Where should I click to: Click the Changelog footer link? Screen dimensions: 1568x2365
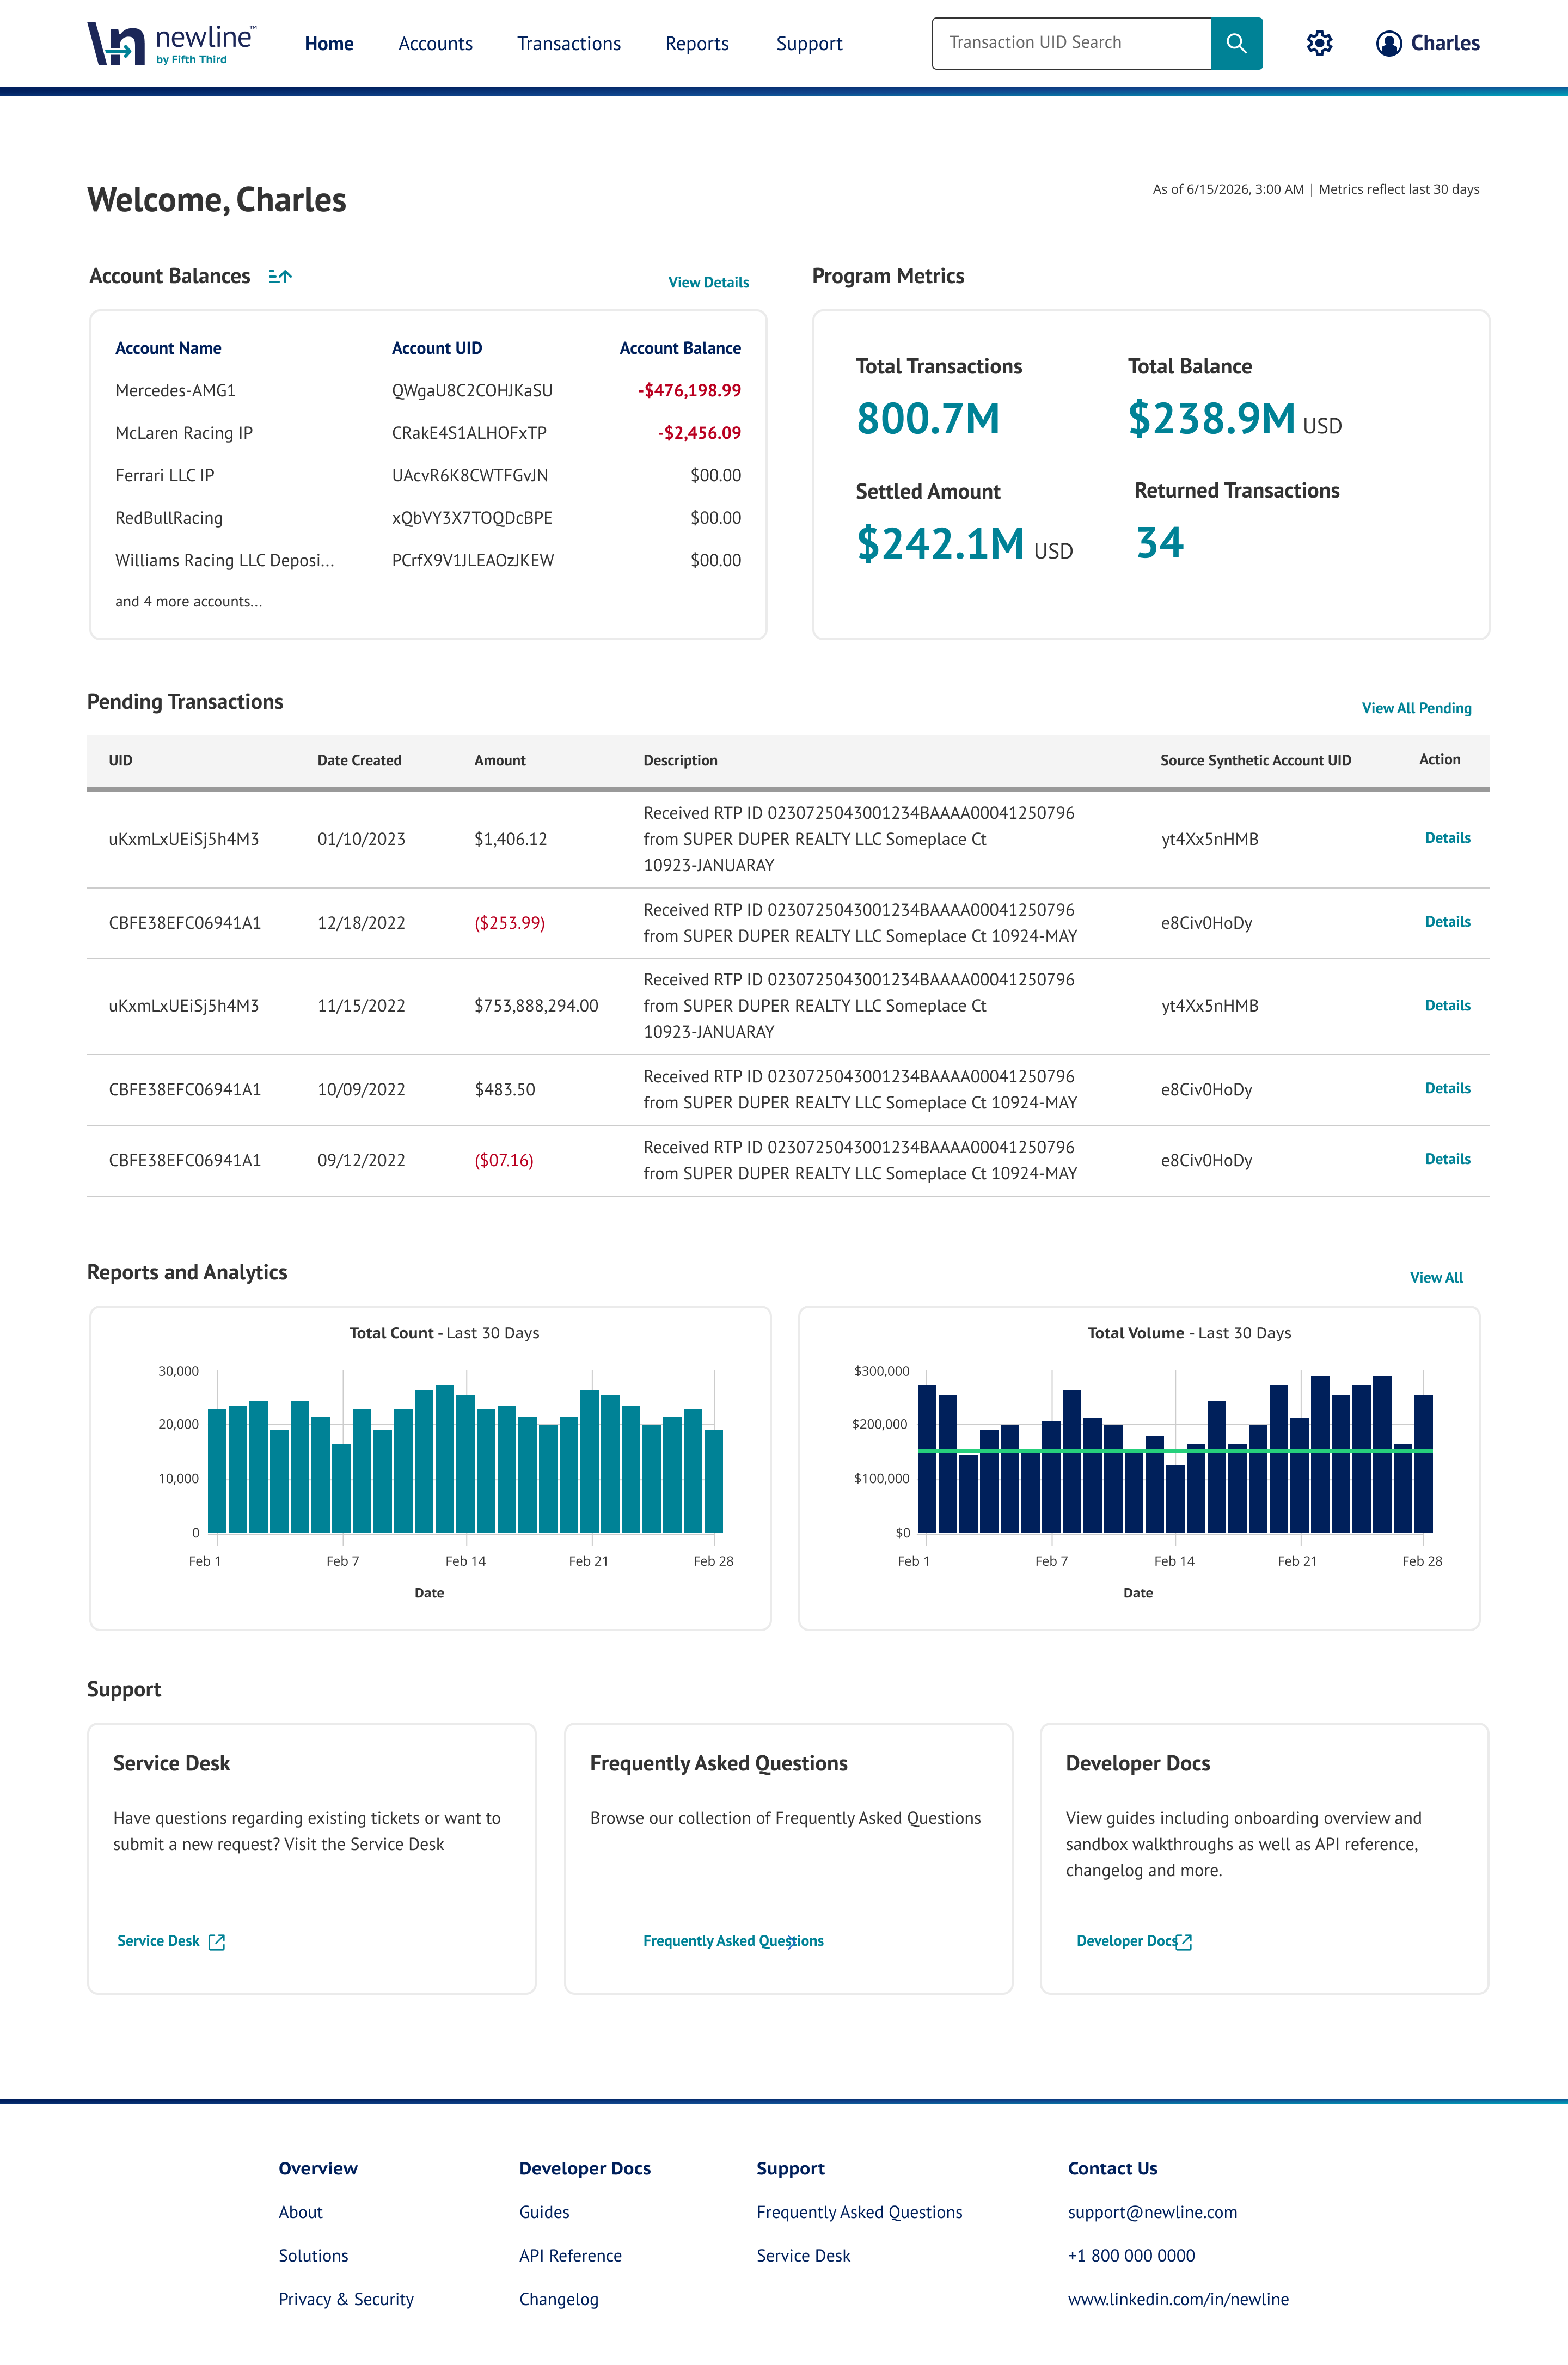(558, 2299)
